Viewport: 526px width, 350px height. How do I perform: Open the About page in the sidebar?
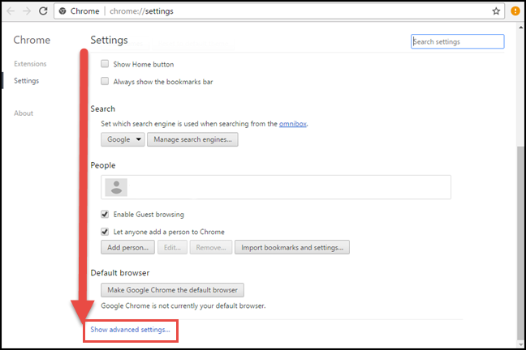click(x=24, y=113)
